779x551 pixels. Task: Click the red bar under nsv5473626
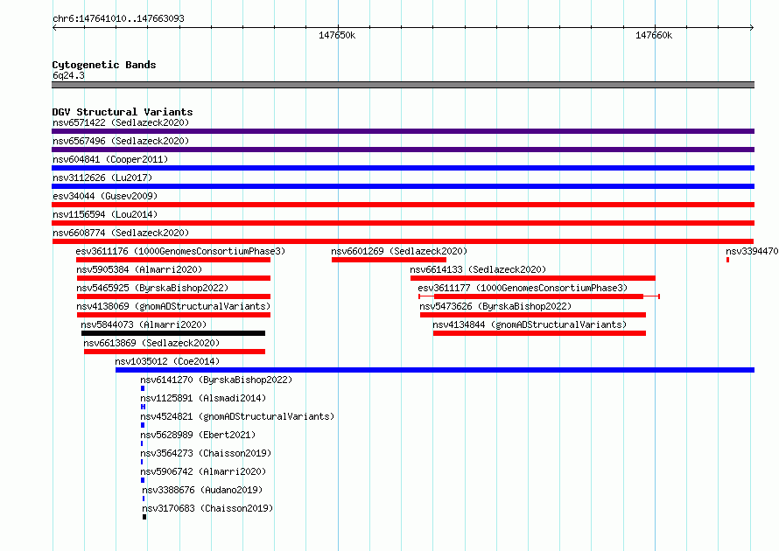(x=533, y=315)
